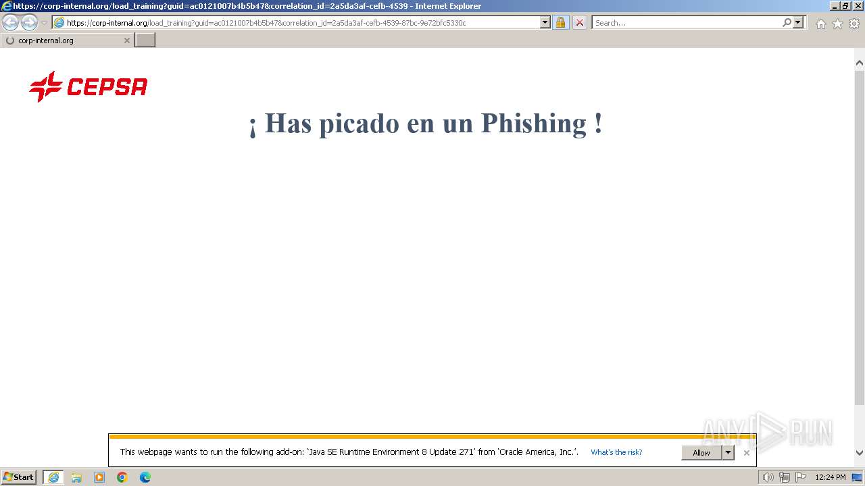The width and height of the screenshot is (865, 486).
Task: Open the Tools gear menu
Action: pos(854,24)
